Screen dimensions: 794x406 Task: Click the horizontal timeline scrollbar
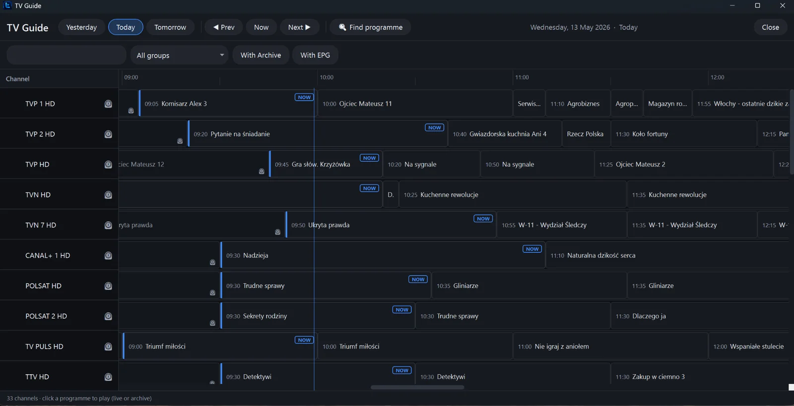coord(417,387)
